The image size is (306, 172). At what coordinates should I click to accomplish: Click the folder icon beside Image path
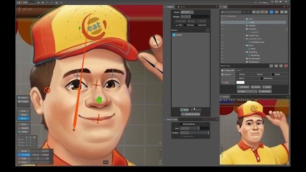coord(222,70)
